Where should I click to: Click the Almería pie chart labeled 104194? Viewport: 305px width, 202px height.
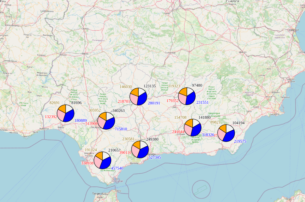pos(226,133)
